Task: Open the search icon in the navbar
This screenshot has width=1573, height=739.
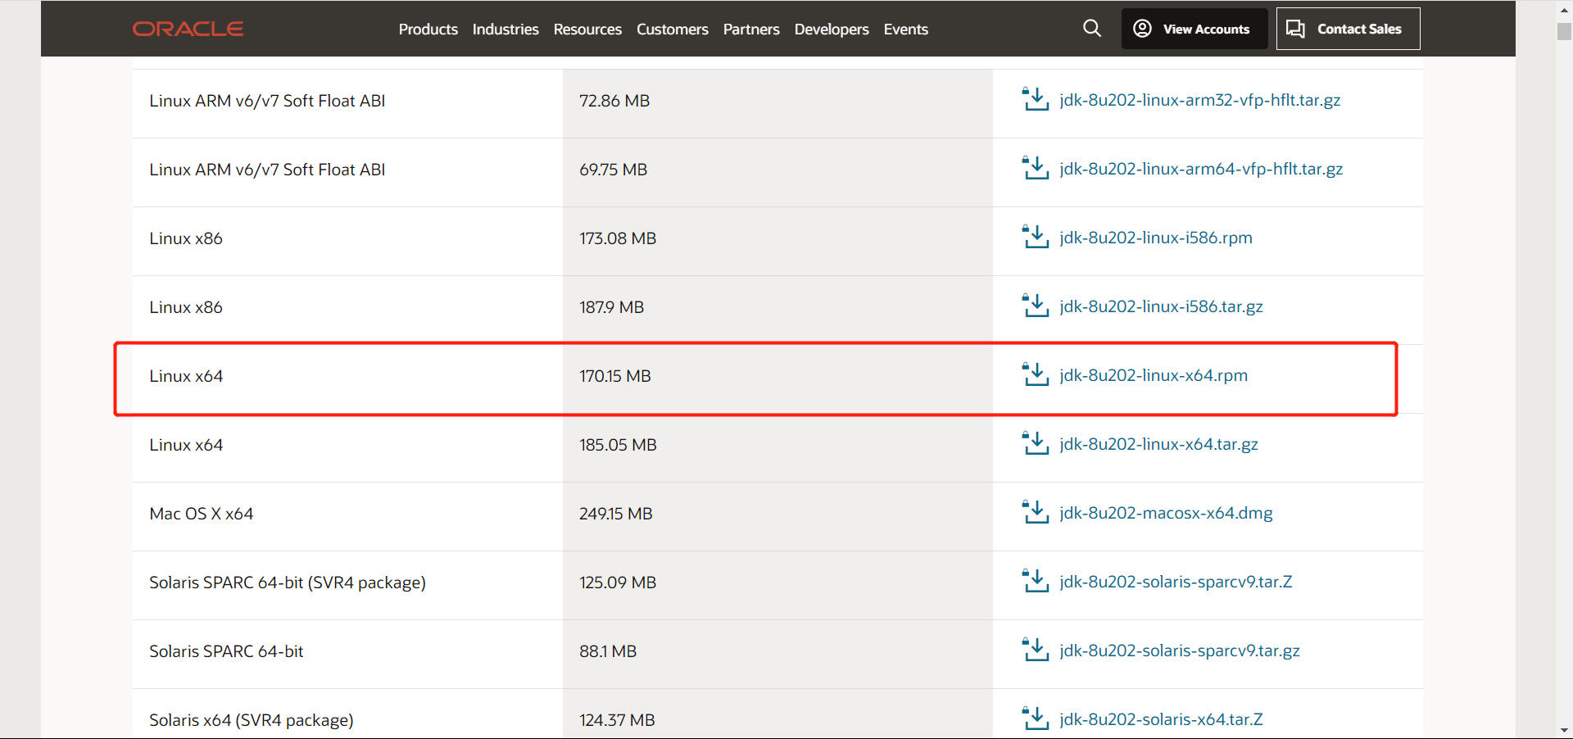Action: (x=1092, y=28)
